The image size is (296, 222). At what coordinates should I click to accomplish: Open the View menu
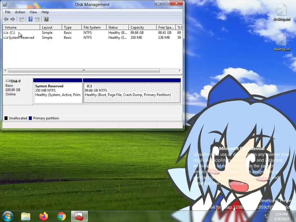tap(33, 12)
